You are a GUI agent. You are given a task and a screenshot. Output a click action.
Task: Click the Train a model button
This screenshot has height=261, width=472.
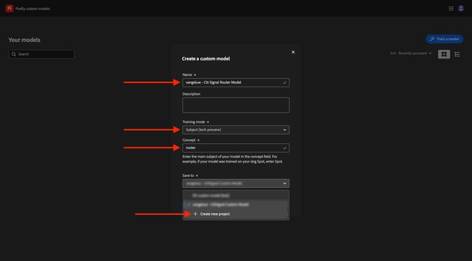click(444, 39)
